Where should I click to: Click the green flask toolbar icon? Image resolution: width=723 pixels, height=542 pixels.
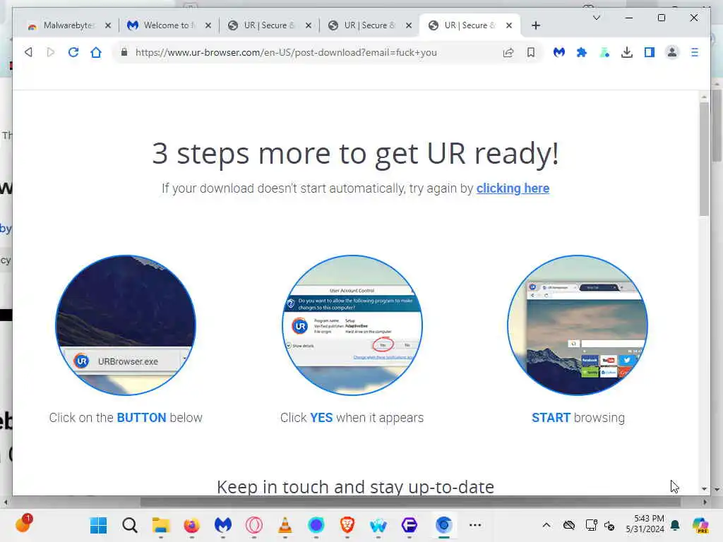tap(604, 52)
